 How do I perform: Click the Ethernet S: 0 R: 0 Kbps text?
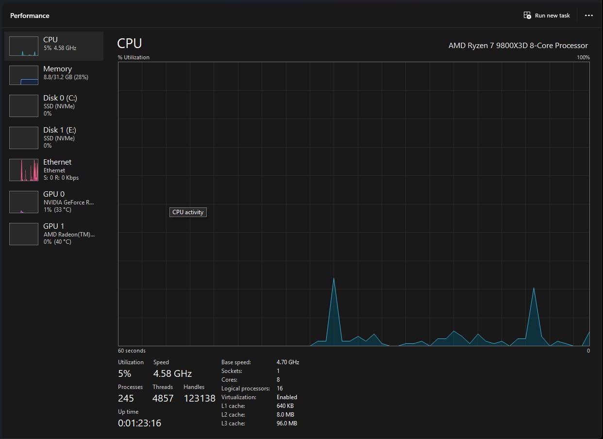pyautogui.click(x=61, y=178)
